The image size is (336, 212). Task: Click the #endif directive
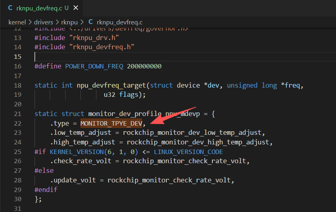(x=46, y=190)
